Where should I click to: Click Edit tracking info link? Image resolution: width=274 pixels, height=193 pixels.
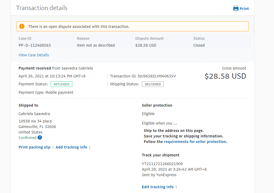pyautogui.click(x=158, y=187)
